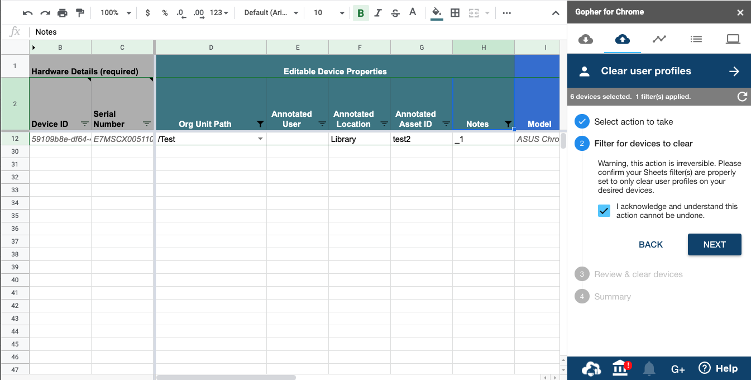Click the print icon
751x380 pixels.
tap(62, 13)
